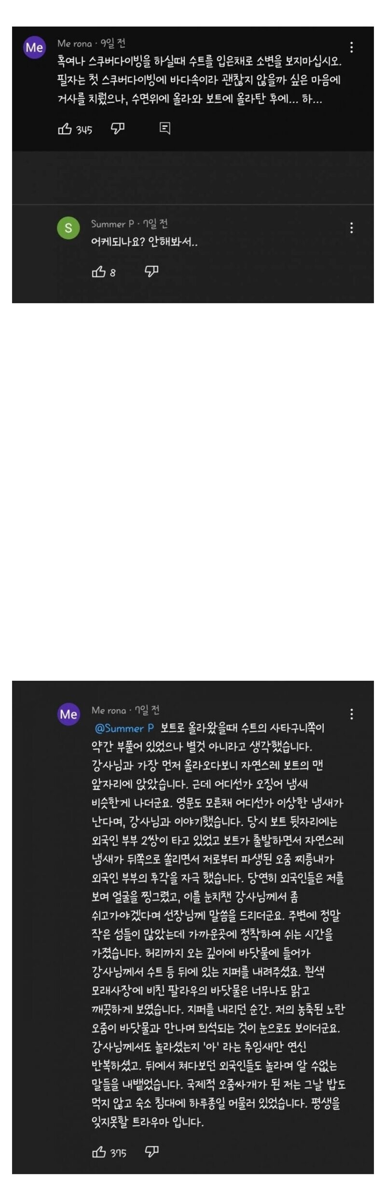Open Summer P's channel name link
Image resolution: width=386 pixels, height=1195 pixels.
[113, 224]
